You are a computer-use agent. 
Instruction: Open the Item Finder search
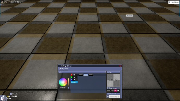point(174,2)
